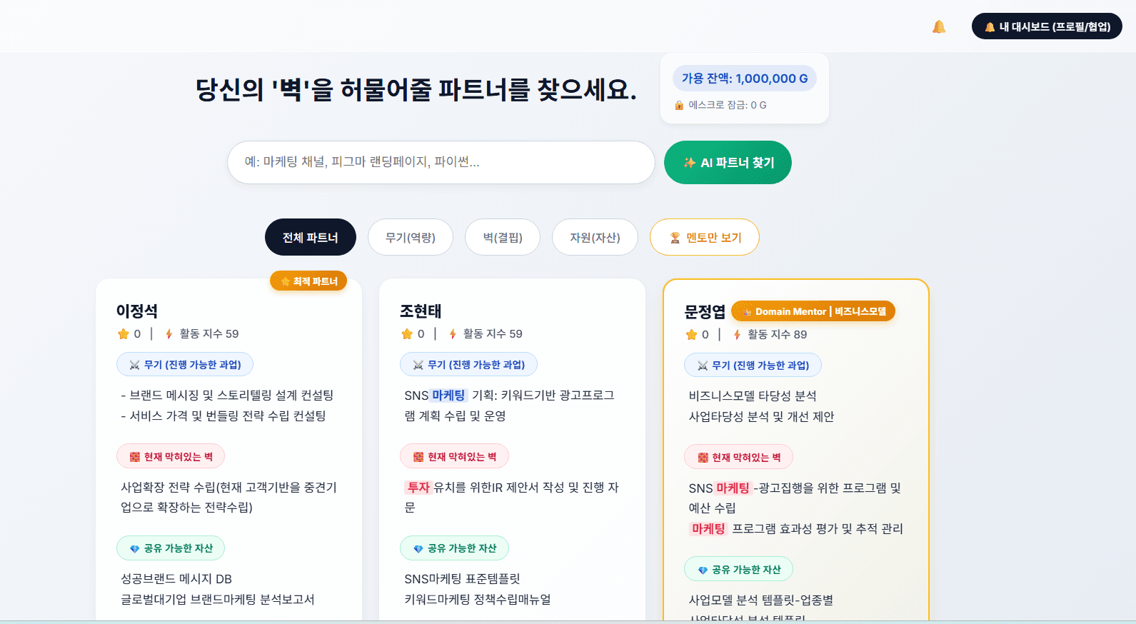Click 무기 (진행 가능한 과업) tag on 이정석 card
Image resolution: width=1136 pixels, height=624 pixels.
tap(185, 364)
